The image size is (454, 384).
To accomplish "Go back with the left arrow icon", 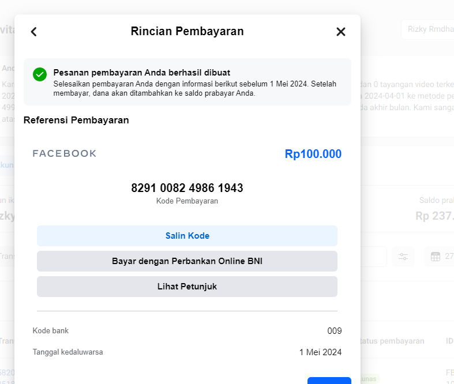I will click(33, 32).
